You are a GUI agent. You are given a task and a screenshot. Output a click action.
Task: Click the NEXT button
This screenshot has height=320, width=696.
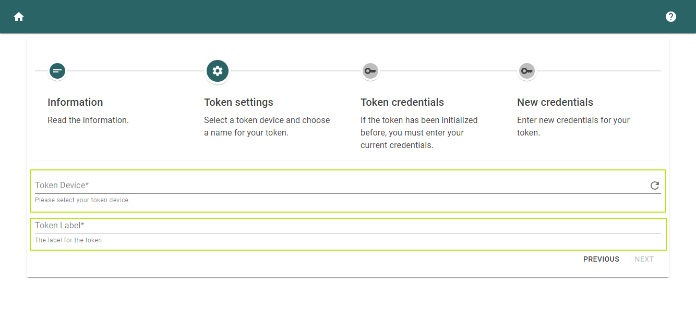[x=644, y=259]
